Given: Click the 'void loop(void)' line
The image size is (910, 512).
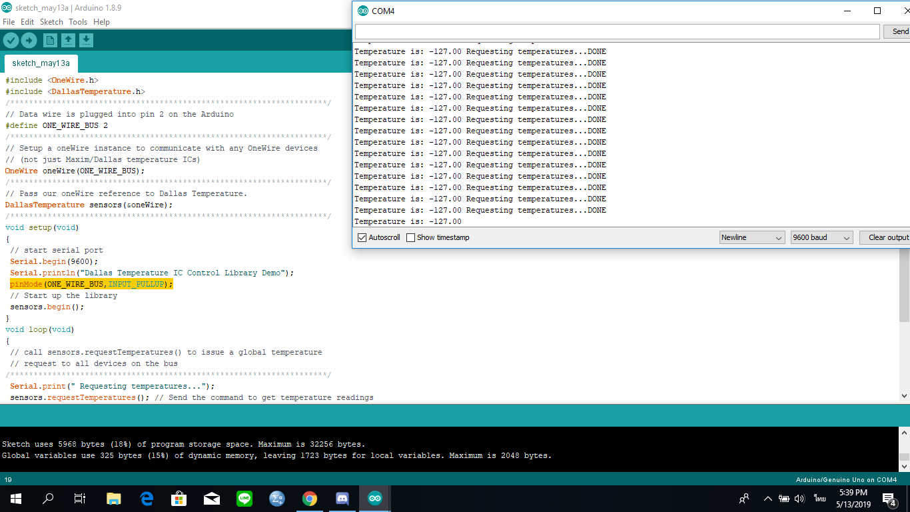Looking at the screenshot, I should point(40,329).
